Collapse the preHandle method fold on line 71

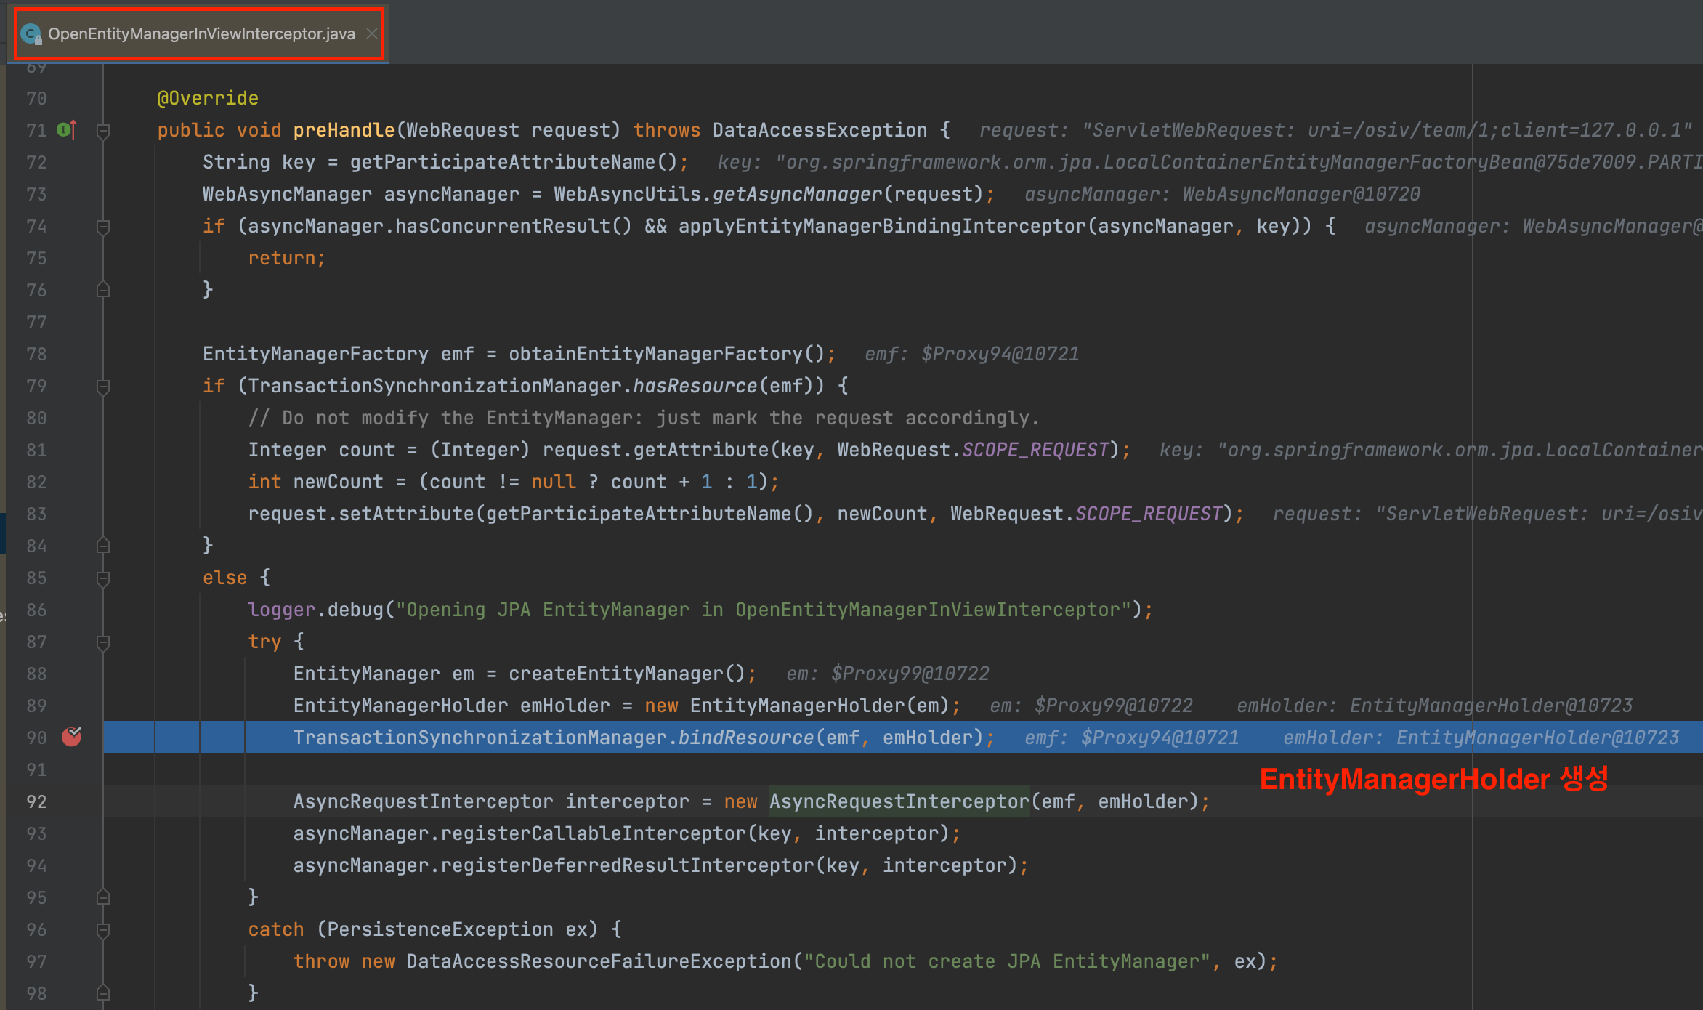pos(103,131)
